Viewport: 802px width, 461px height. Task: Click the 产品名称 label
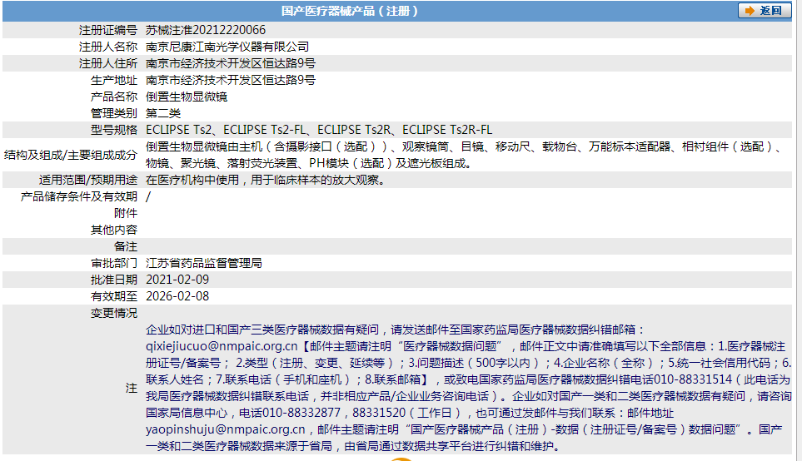[x=114, y=97]
